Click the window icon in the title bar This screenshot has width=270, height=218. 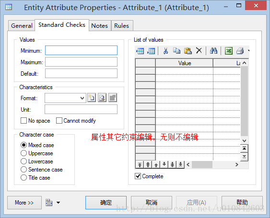(9, 7)
